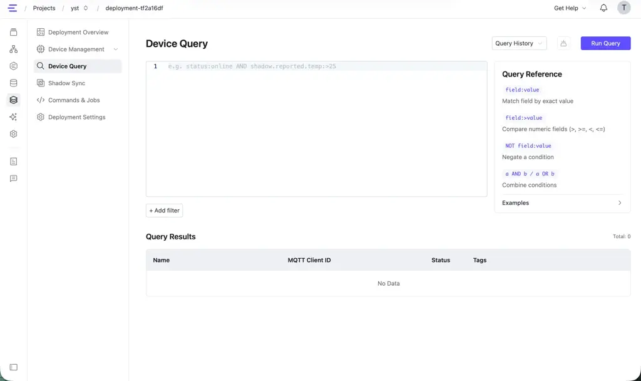Image resolution: width=641 pixels, height=381 pixels.
Task: Click the Add filter button
Action: click(x=165, y=211)
